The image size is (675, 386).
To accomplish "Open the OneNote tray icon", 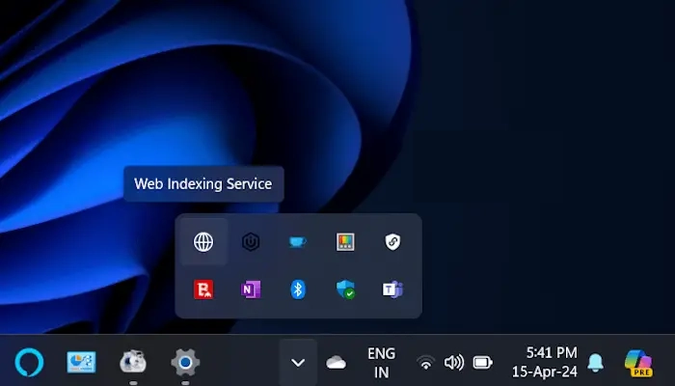I will click(x=251, y=289).
